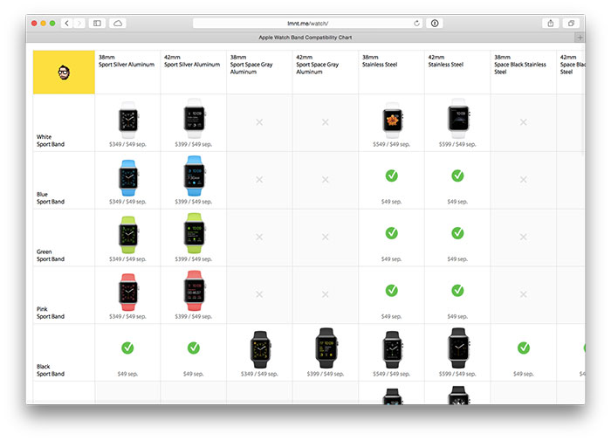Viewport: 611px width, 441px height.
Task: Click the 42mm Silver Aluminum pink band watch
Action: tap(194, 291)
